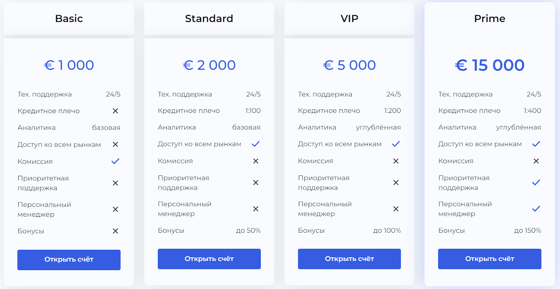Open an account with the Basic plan
Screen dimensions: 560x289
[x=69, y=260]
